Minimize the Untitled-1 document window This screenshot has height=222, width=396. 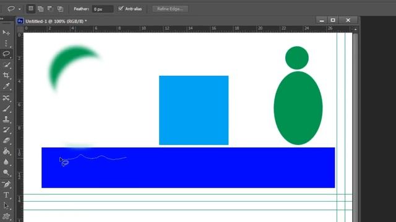[322, 20]
